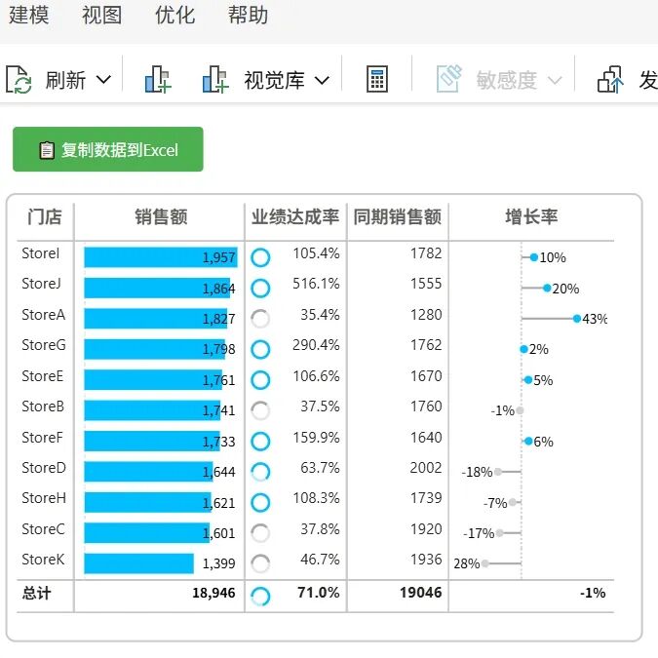The width and height of the screenshot is (658, 658).
Task: Click StoreI achievement rate circle indicator
Action: tap(260, 257)
